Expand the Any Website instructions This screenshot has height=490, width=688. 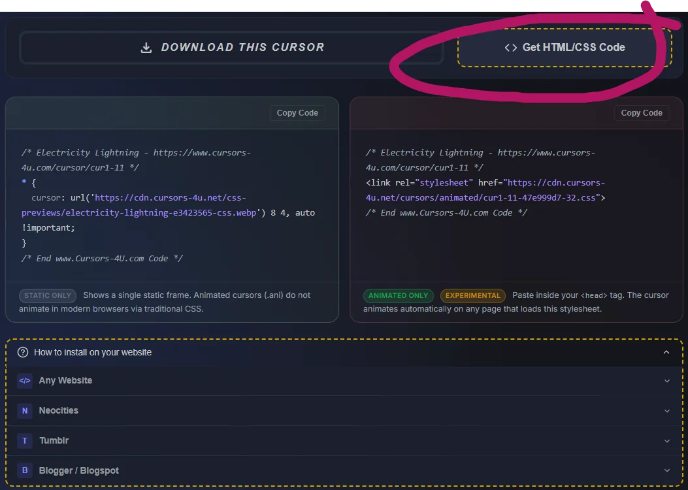[344, 381]
